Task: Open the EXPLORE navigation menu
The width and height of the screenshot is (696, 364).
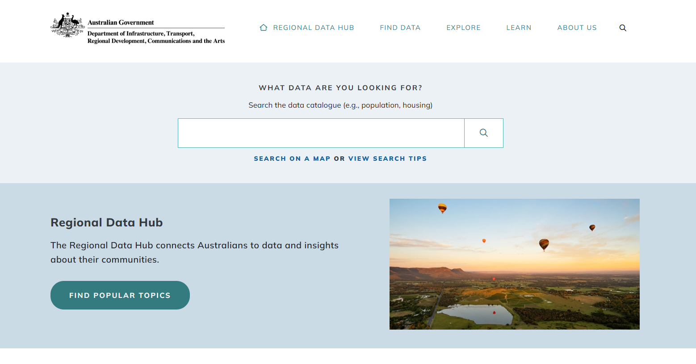Action: tap(463, 27)
